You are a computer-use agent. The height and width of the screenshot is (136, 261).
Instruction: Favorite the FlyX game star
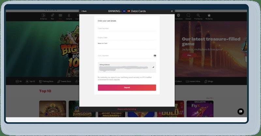tap(211, 103)
